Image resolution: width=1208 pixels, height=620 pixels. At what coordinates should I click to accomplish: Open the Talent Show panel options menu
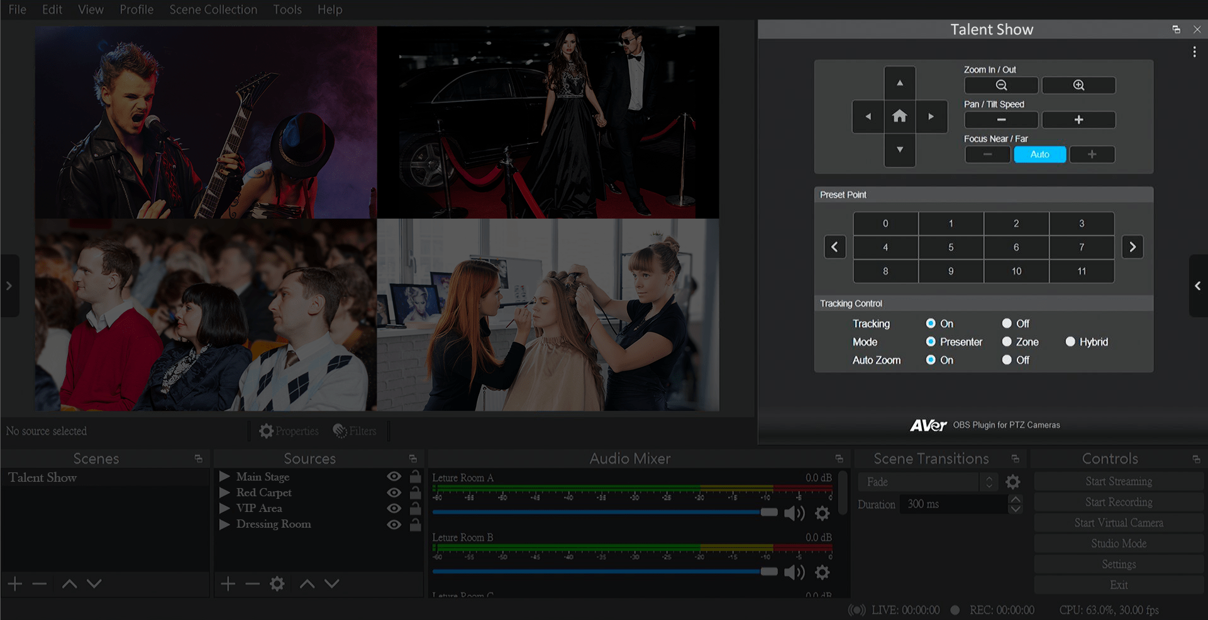1194,52
